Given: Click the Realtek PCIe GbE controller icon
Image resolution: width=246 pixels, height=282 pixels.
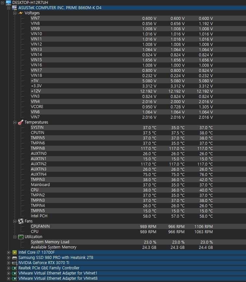Looking at the screenshot, I should coord(14,268).
